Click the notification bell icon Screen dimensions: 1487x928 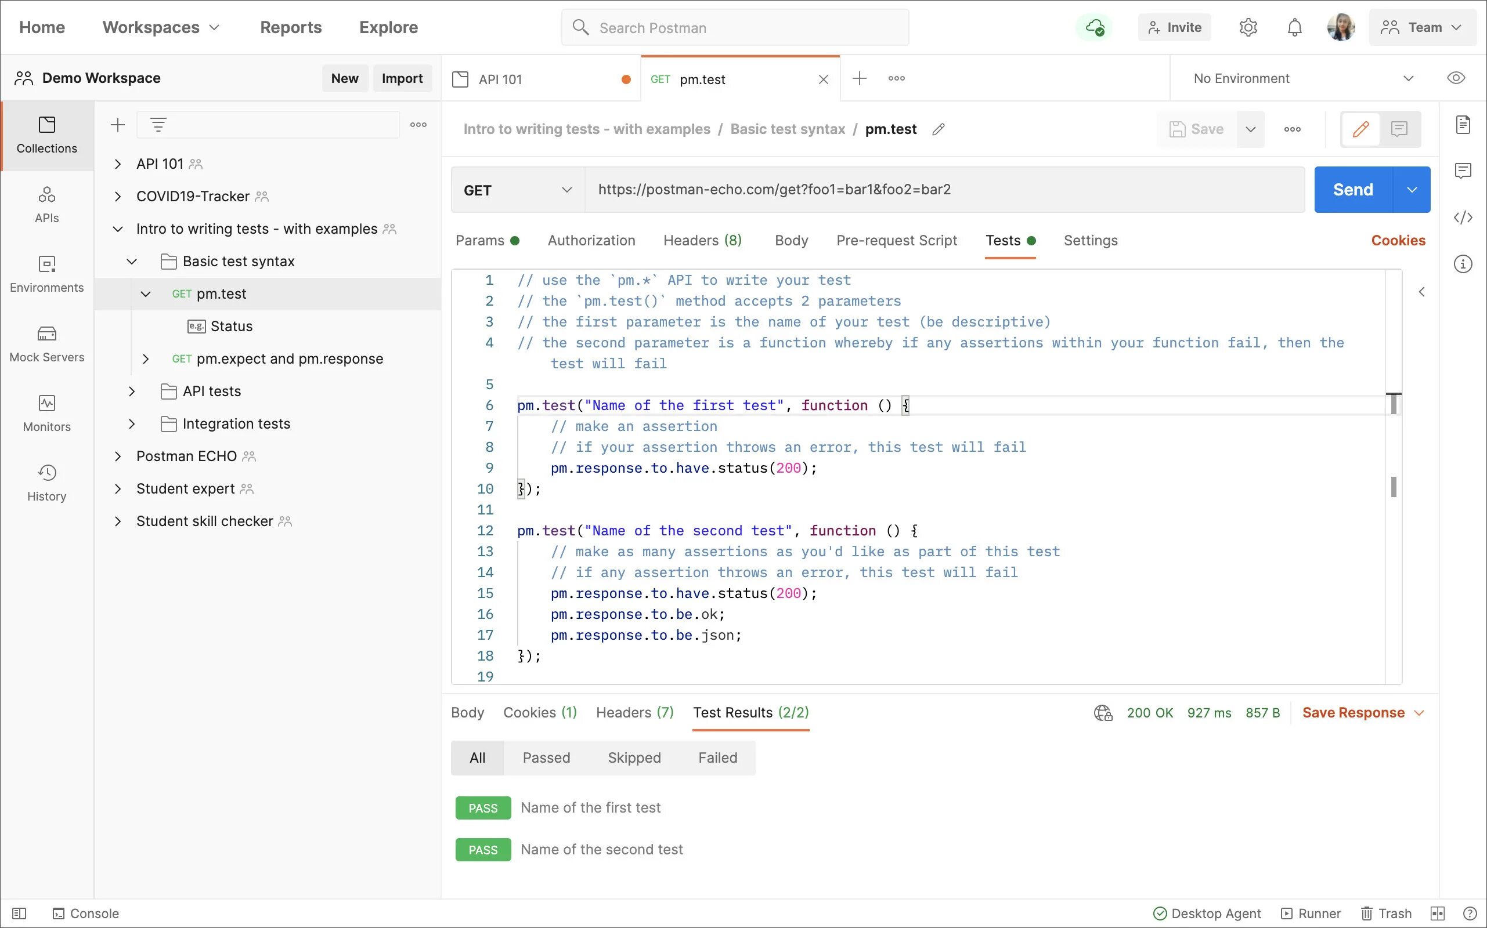pyautogui.click(x=1293, y=28)
